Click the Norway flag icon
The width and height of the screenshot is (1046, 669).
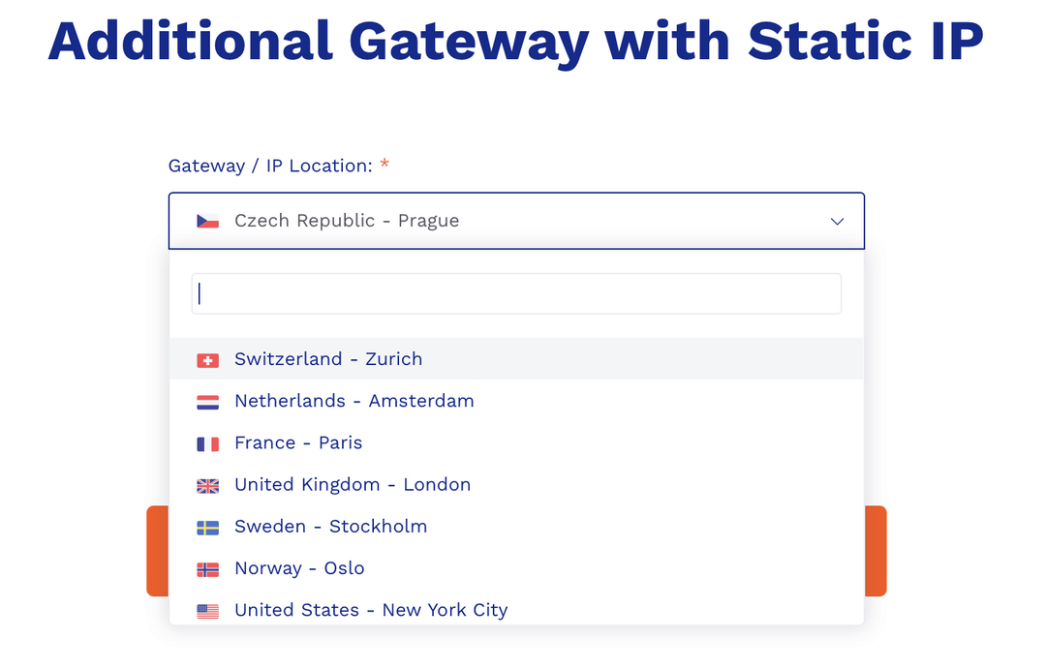pyautogui.click(x=207, y=568)
